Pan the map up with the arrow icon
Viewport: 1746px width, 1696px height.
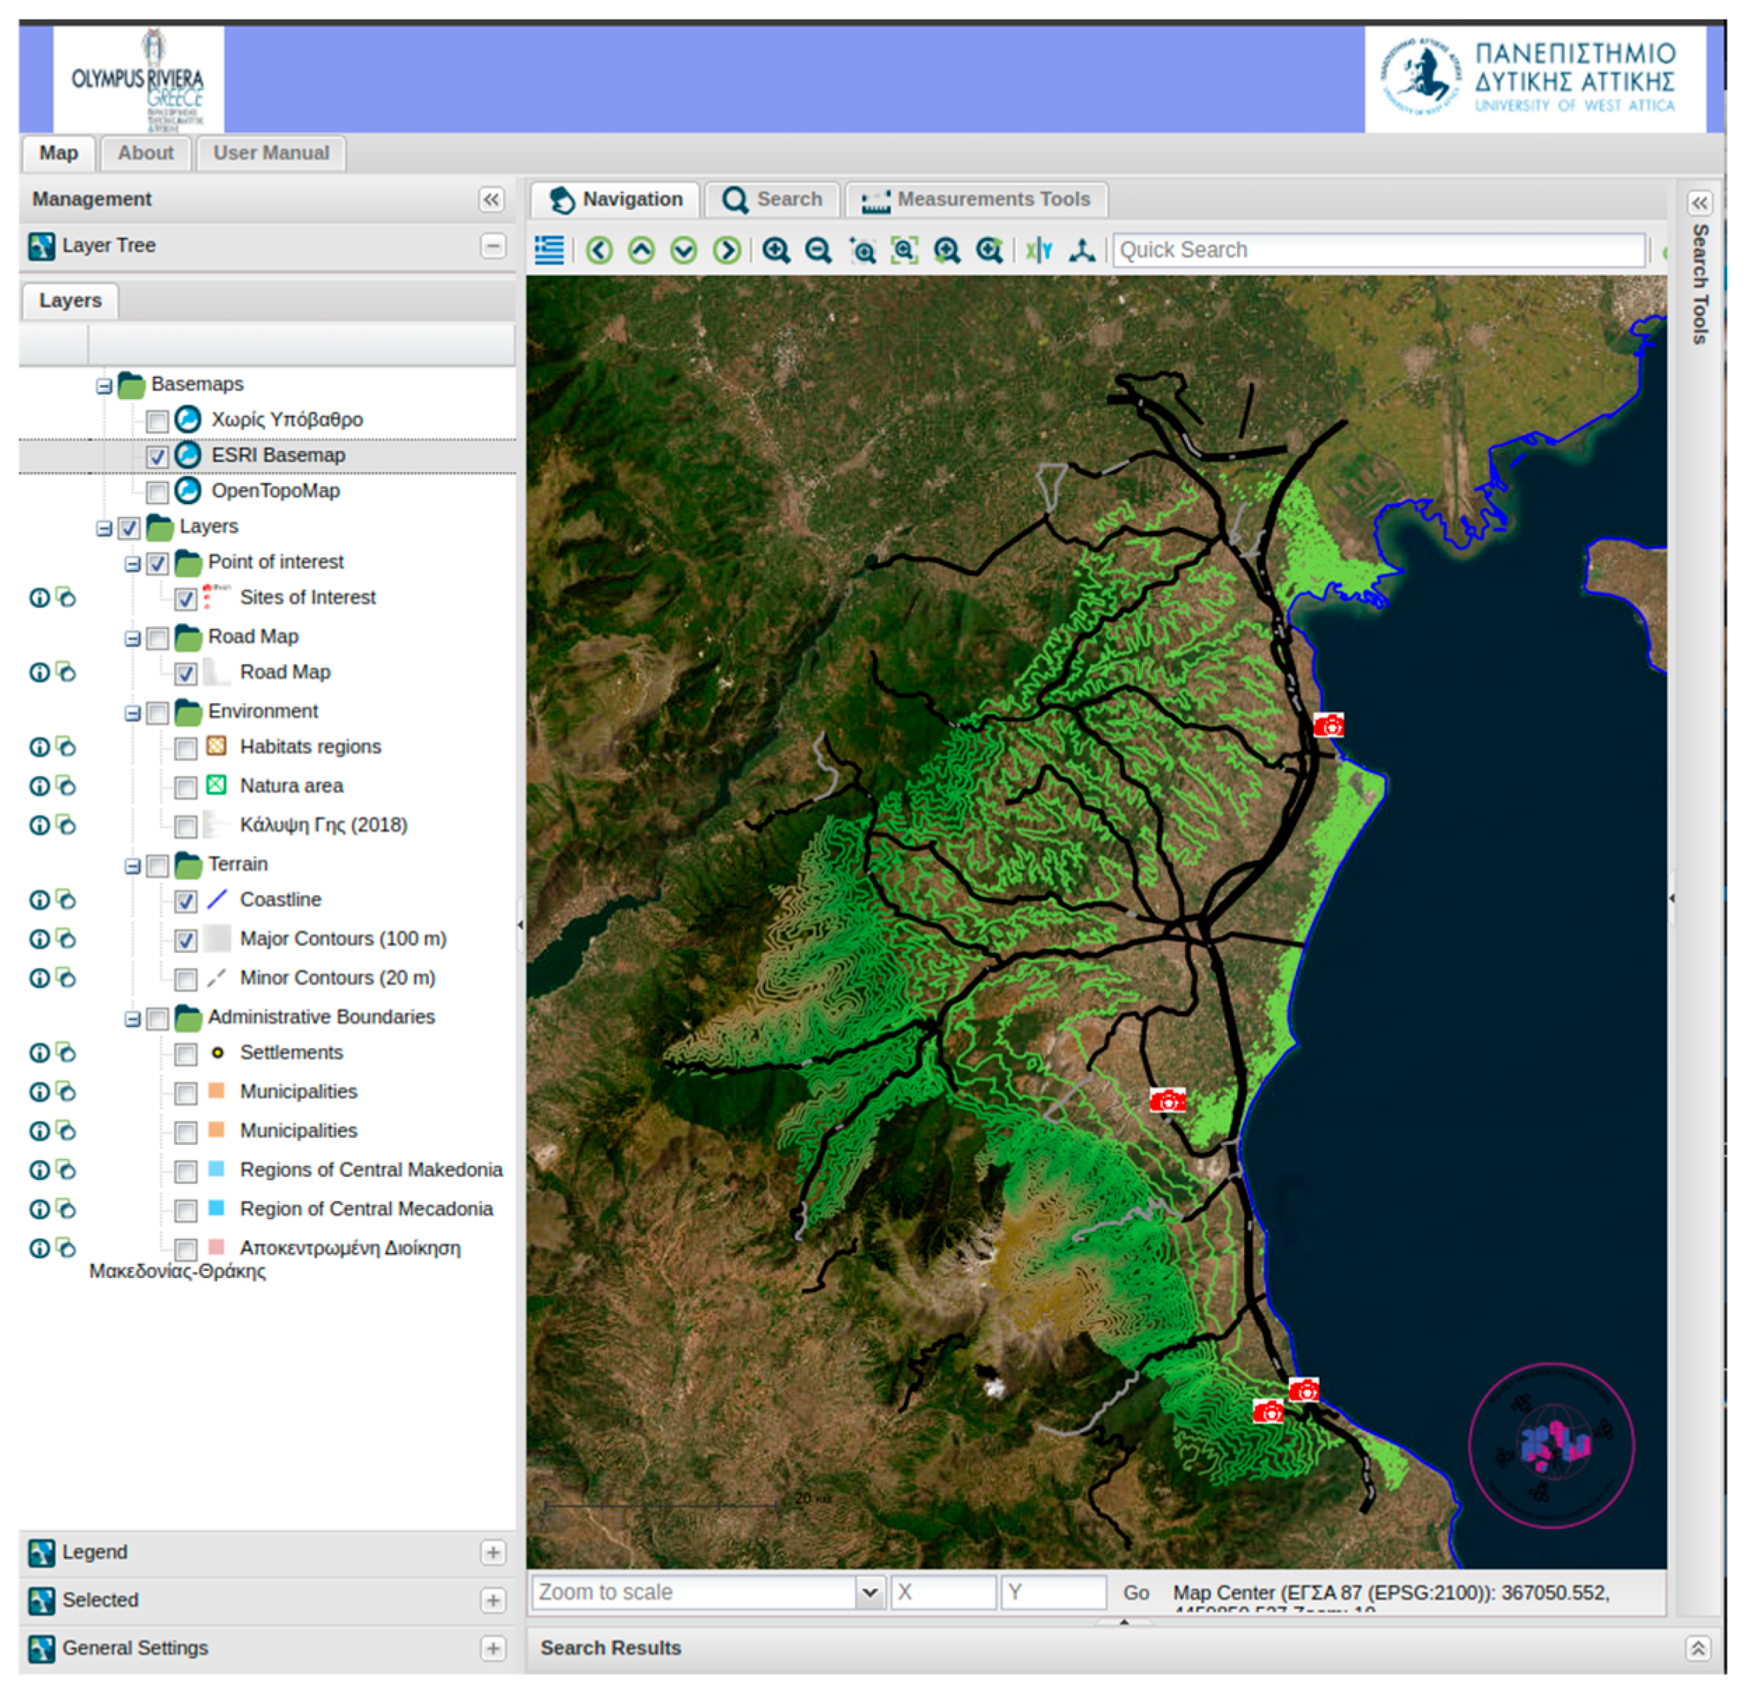click(641, 251)
